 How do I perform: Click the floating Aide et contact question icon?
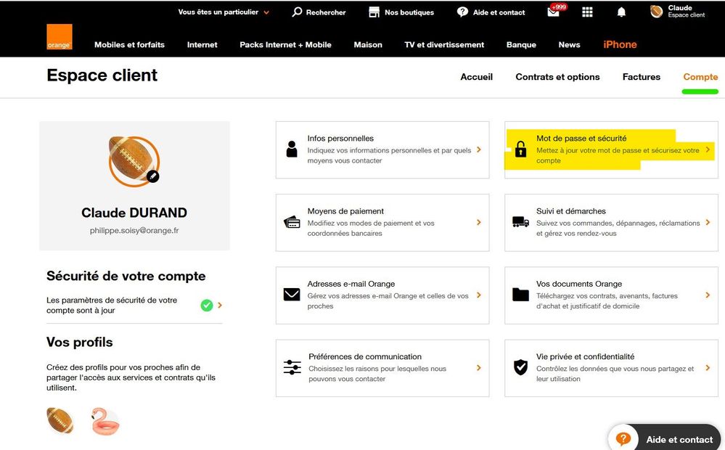[x=623, y=439]
